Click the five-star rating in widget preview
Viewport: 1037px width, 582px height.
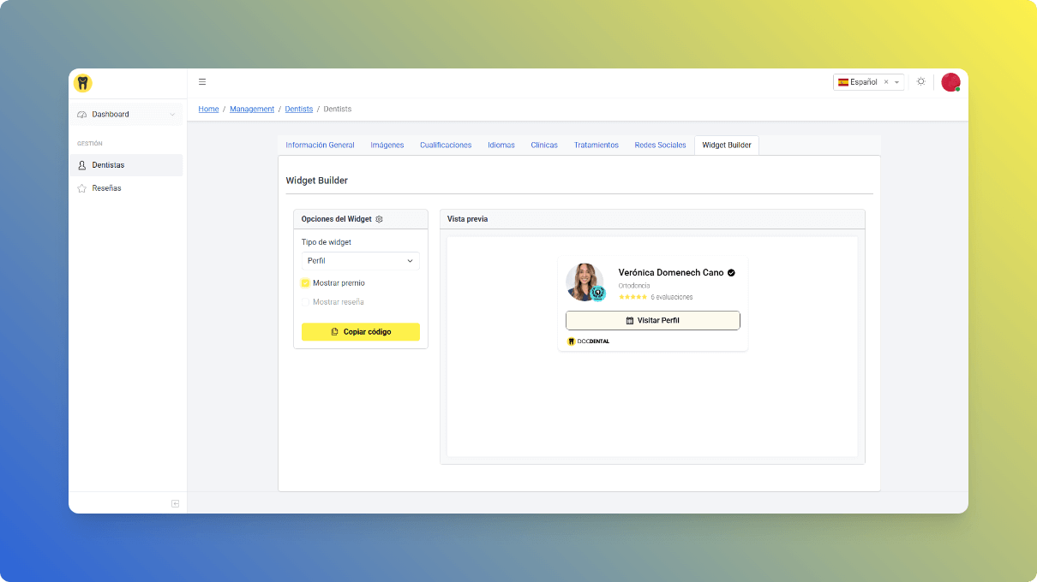pyautogui.click(x=632, y=297)
